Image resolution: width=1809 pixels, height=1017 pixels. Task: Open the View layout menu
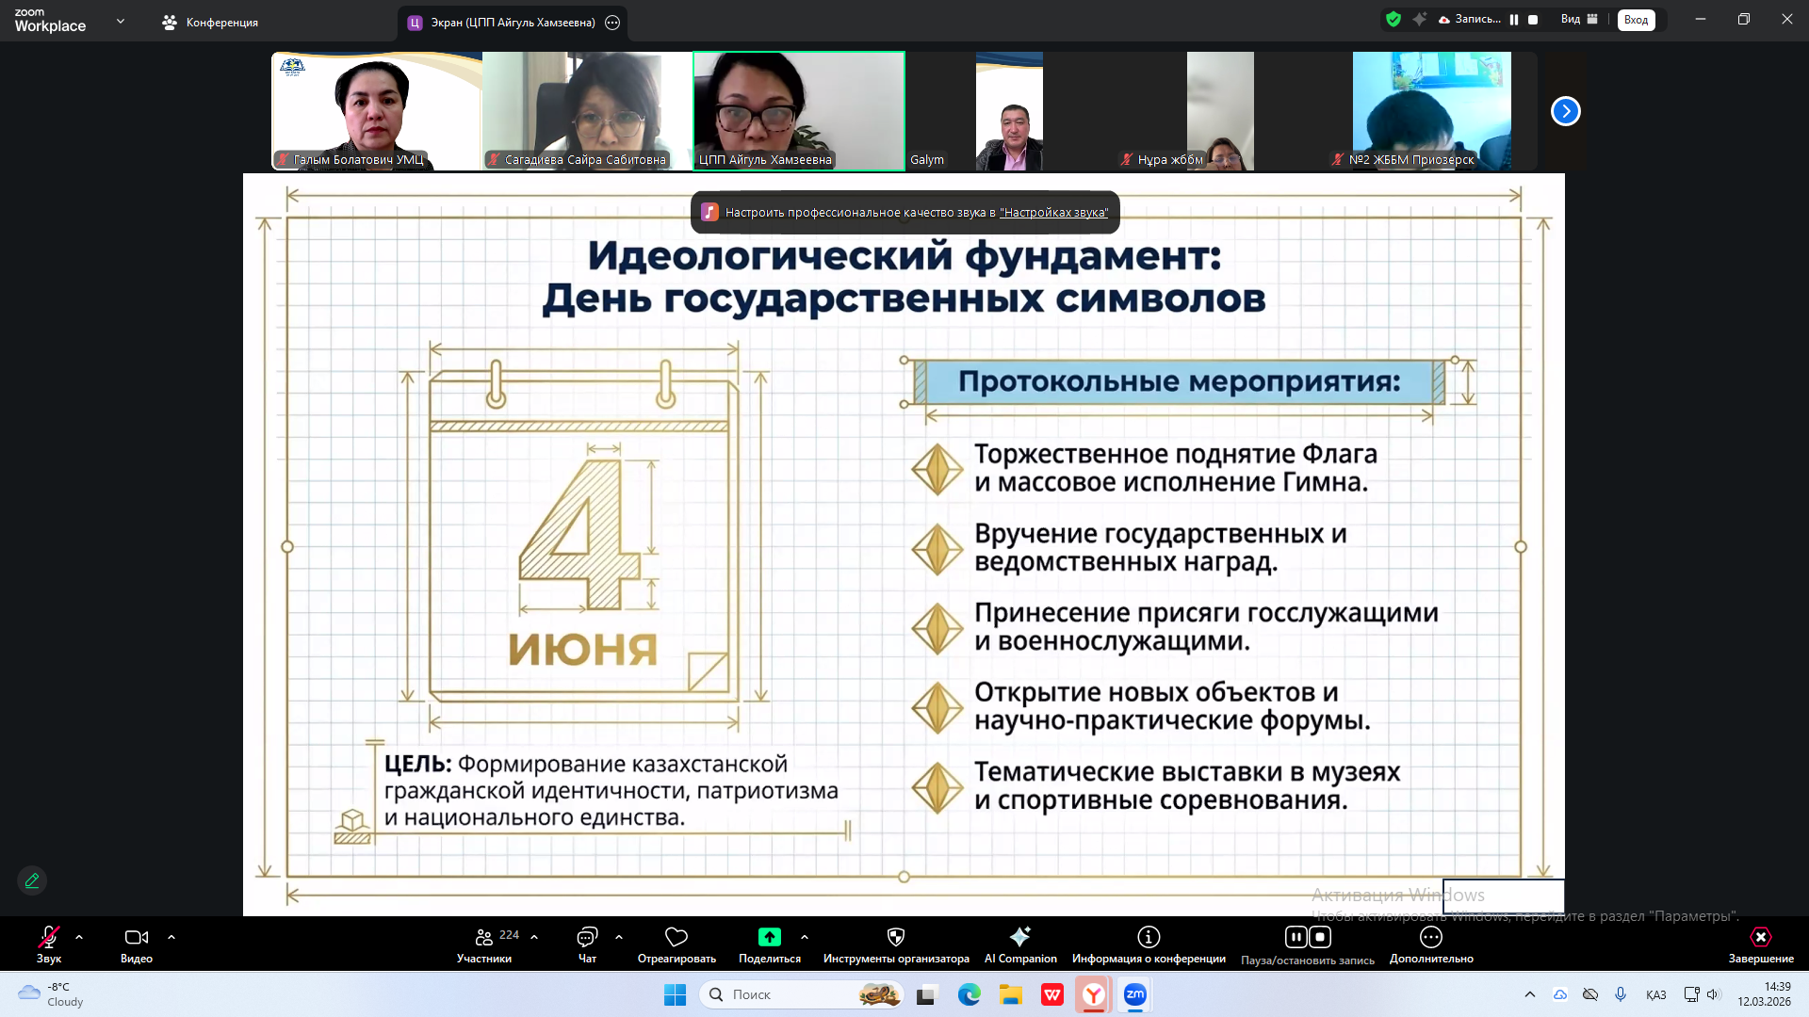click(1579, 19)
